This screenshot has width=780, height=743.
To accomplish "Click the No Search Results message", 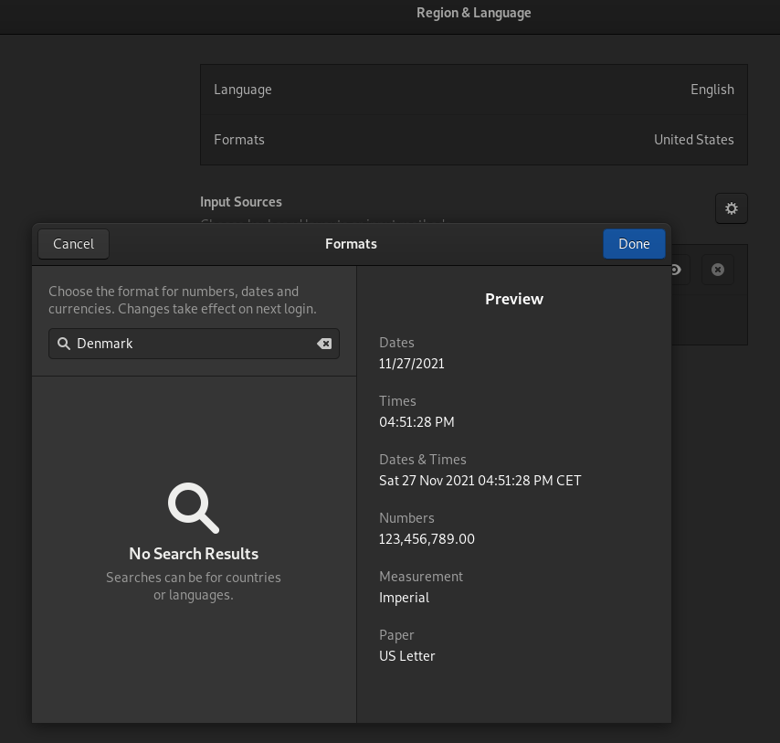I will pos(194,554).
